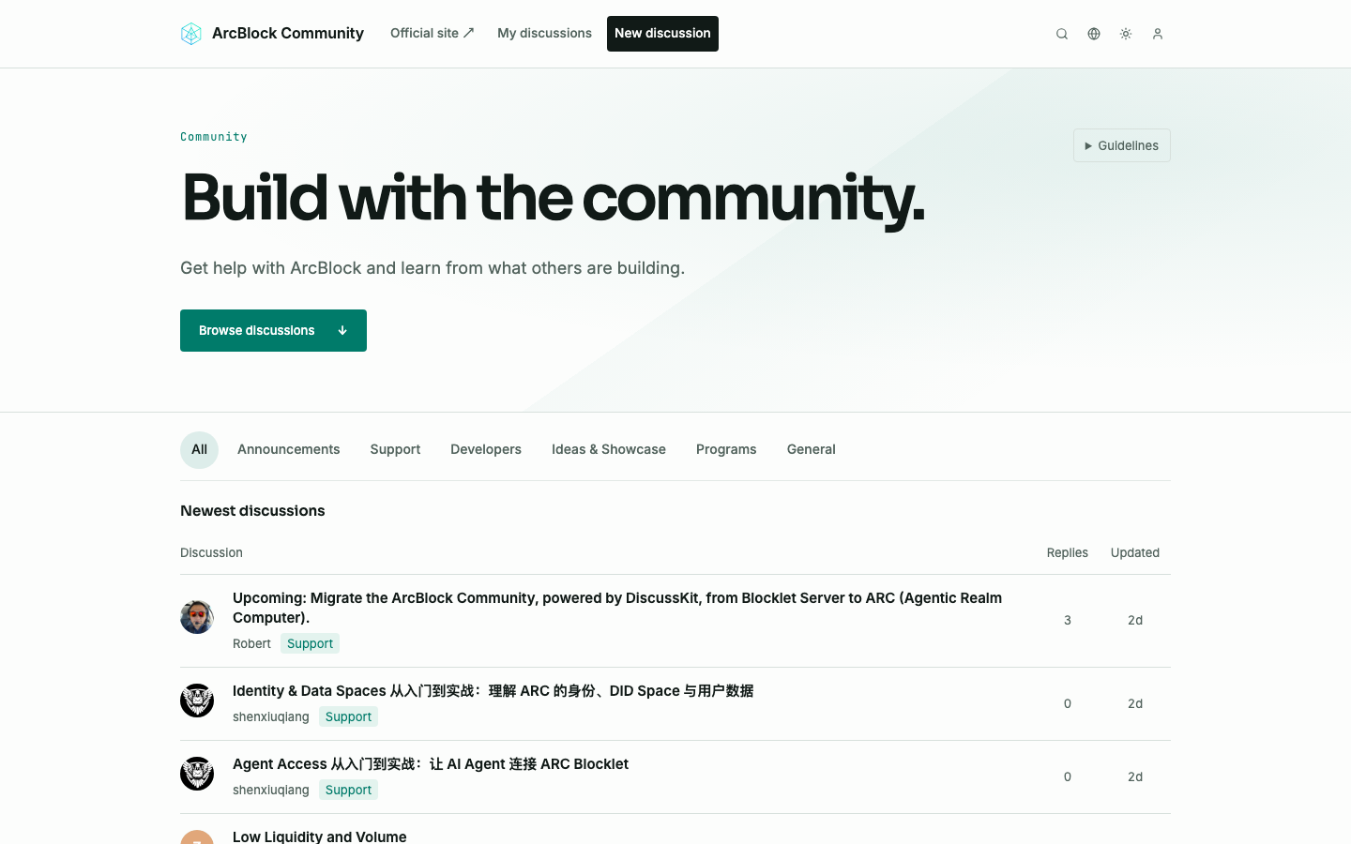Click the Discussion column header
The image size is (1351, 844).
[211, 552]
